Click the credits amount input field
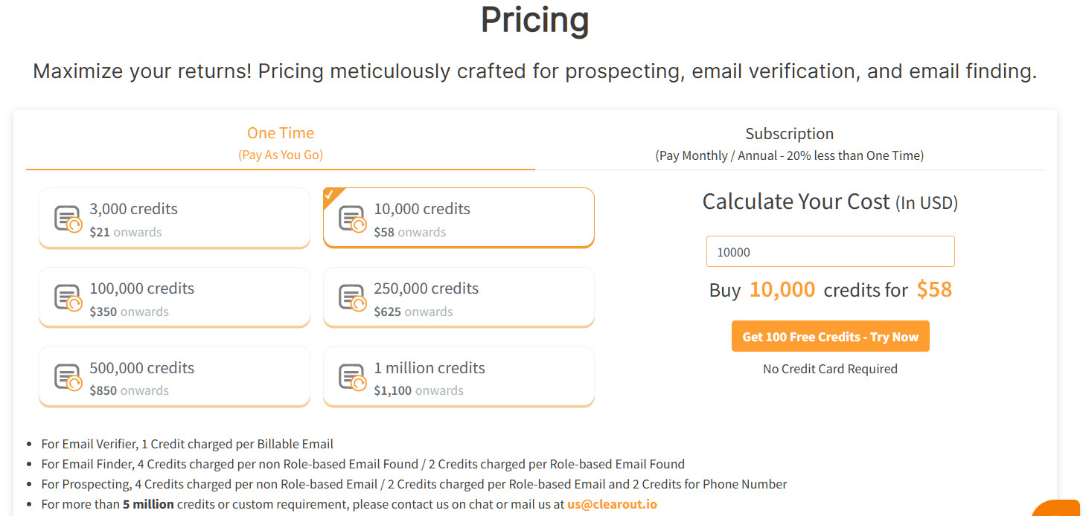 pyautogui.click(x=830, y=252)
